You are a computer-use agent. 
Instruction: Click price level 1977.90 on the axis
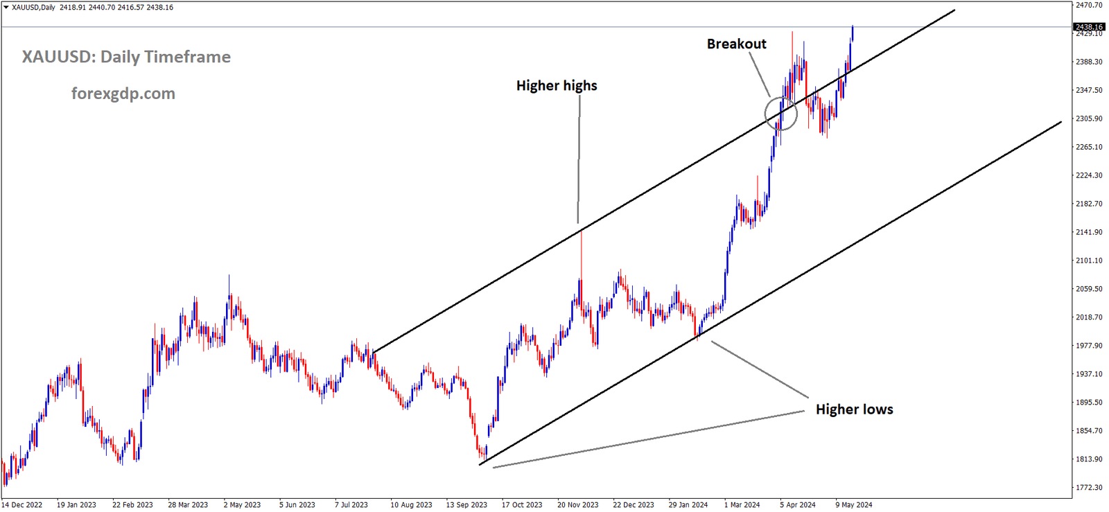point(1089,346)
